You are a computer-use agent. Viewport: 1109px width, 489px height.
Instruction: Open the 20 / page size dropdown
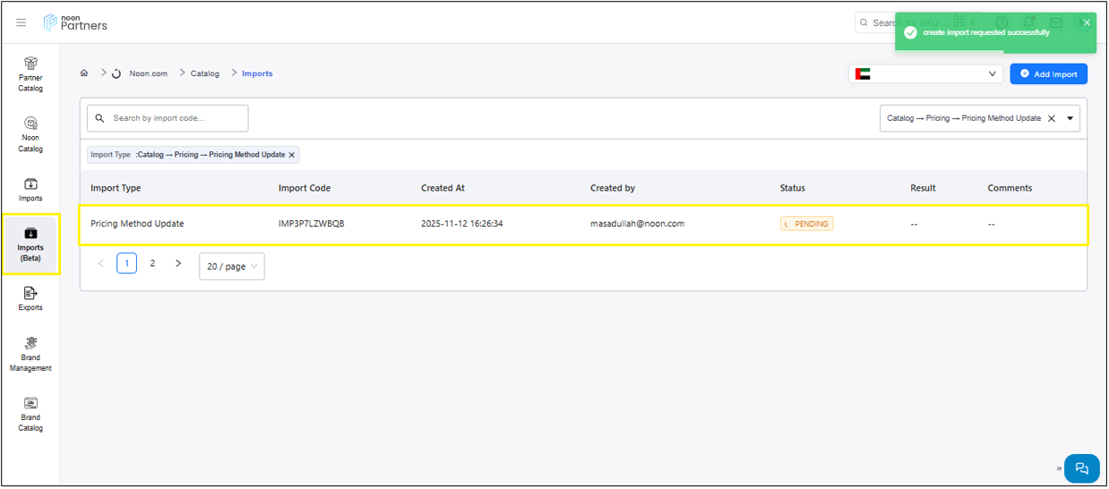232,266
